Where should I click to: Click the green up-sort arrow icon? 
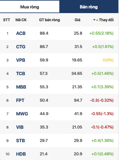tap(97, 20)
